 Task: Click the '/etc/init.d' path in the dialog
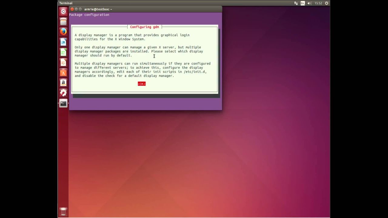click(x=195, y=72)
